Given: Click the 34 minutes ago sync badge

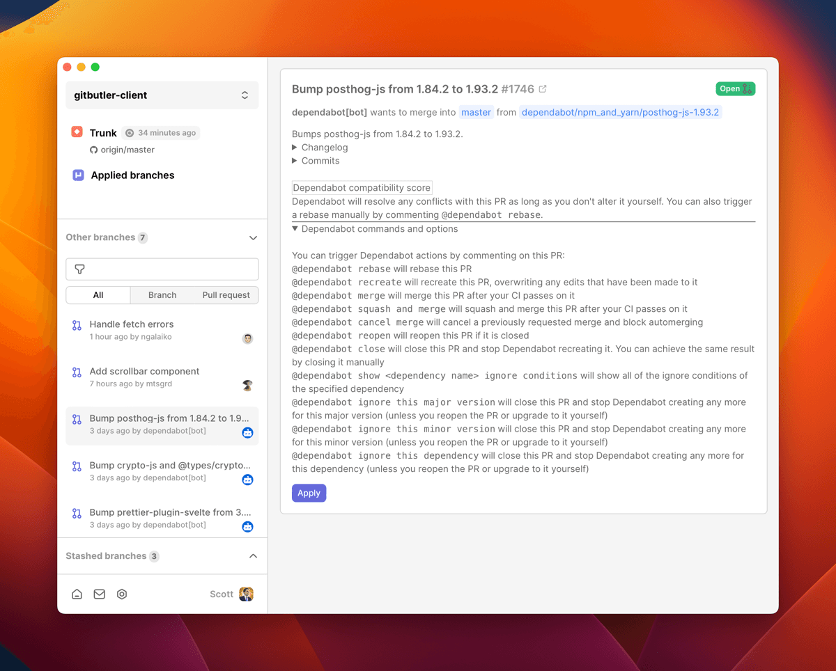Looking at the screenshot, I should 161,133.
